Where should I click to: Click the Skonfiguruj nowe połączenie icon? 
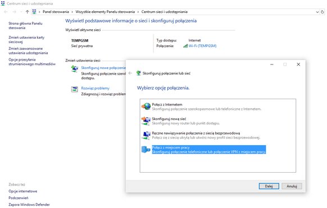pyautogui.click(x=75, y=68)
